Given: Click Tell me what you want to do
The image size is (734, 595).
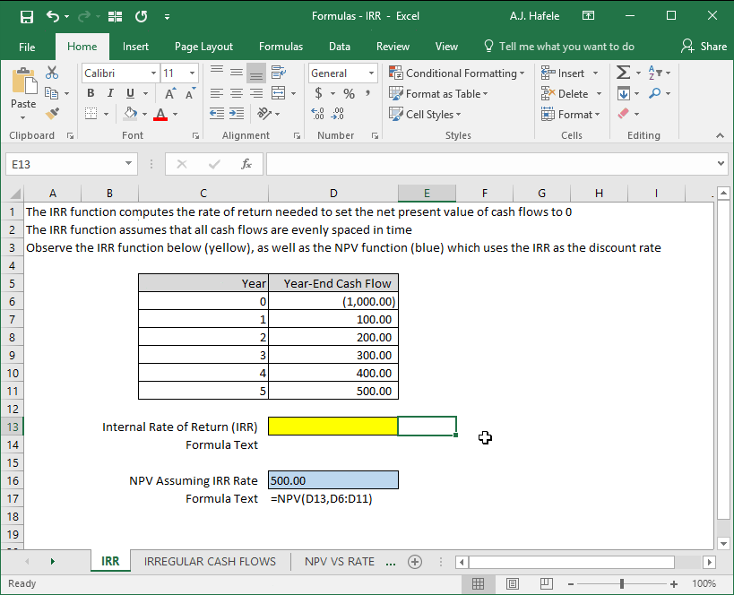Looking at the screenshot, I should [559, 47].
